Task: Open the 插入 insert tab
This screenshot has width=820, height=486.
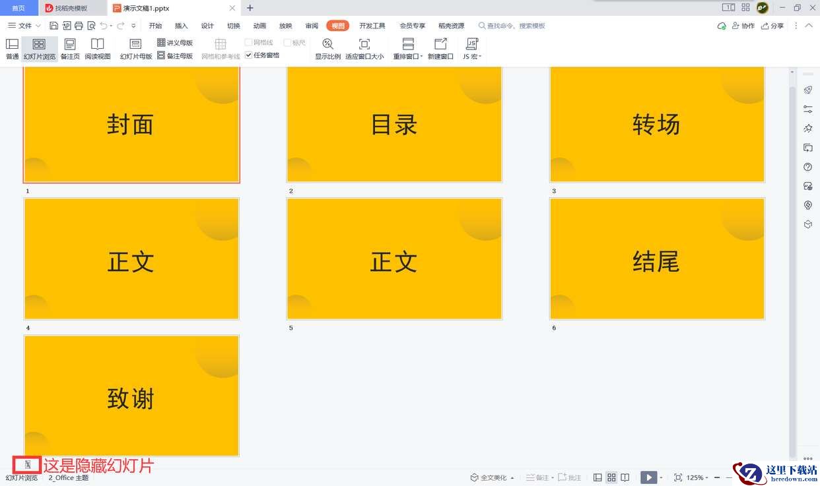Action: point(182,26)
